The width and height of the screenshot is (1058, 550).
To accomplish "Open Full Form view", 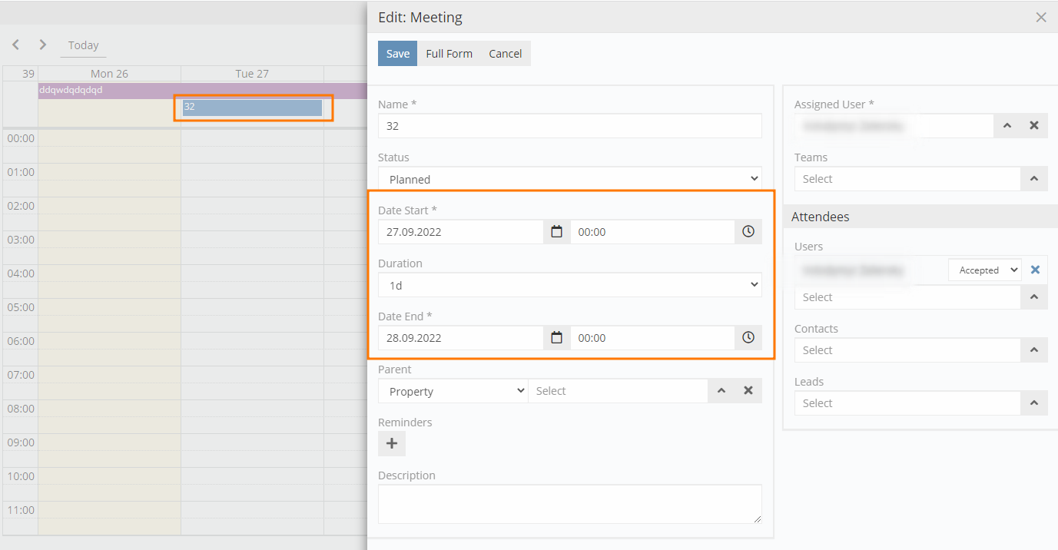I will pyautogui.click(x=449, y=54).
